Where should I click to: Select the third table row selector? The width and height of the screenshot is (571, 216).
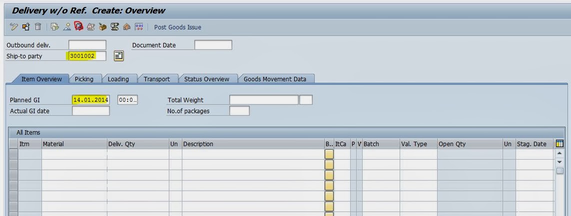[13, 175]
